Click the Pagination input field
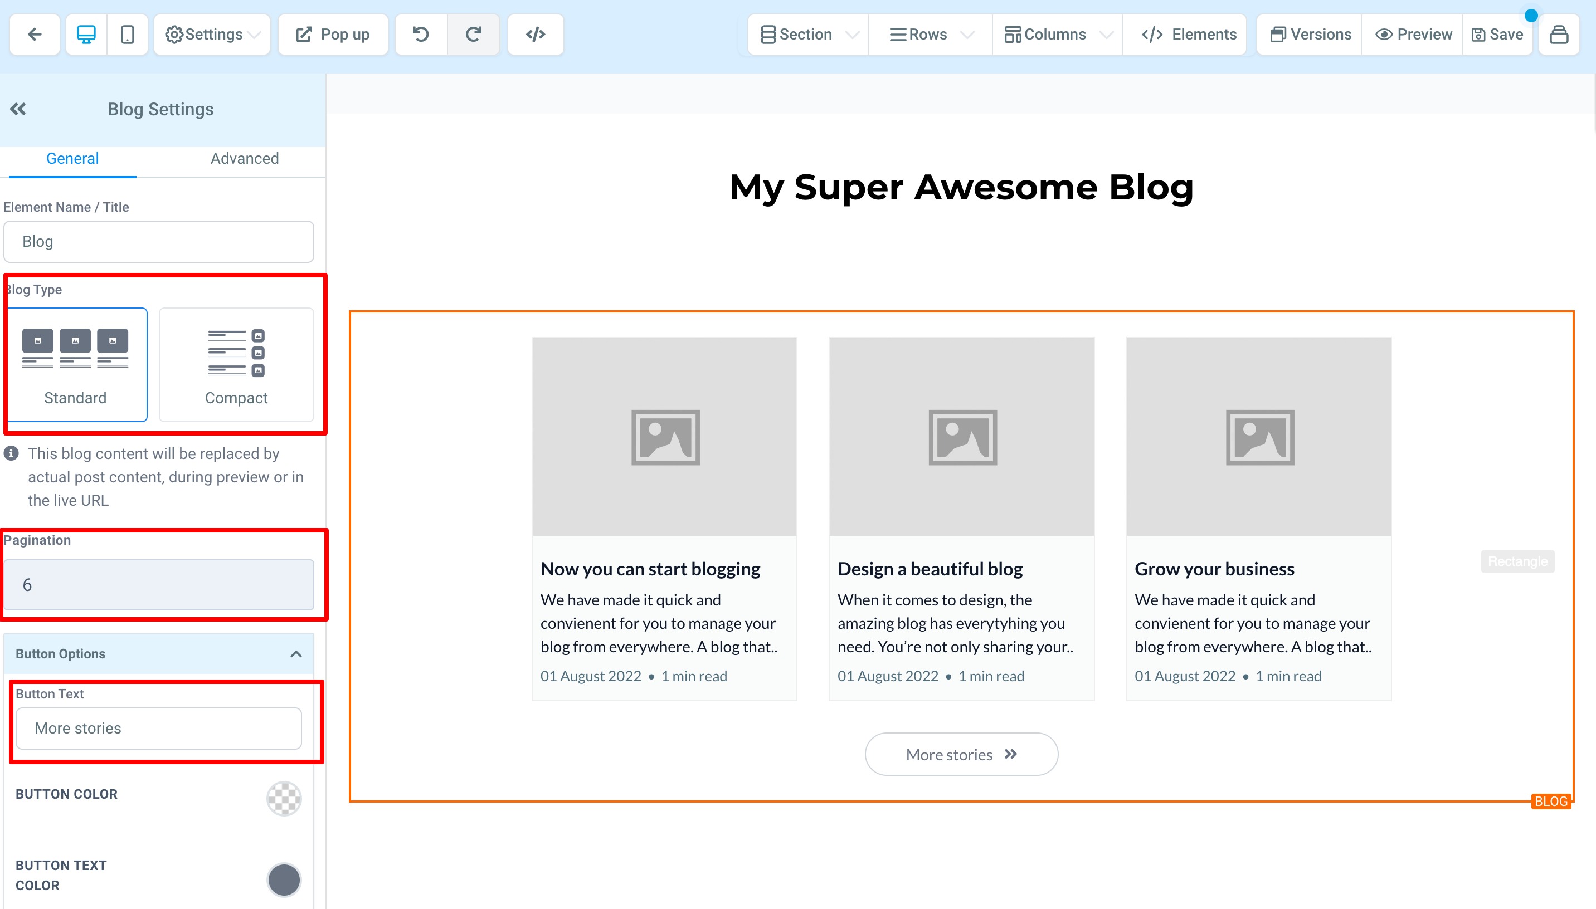The height and width of the screenshot is (909, 1596). 159,585
